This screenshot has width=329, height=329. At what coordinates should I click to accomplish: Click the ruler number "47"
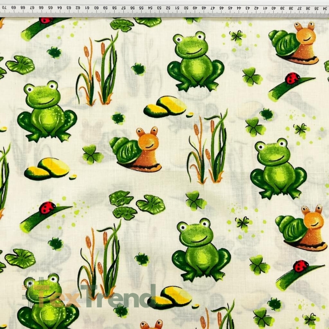tap(212, 8)
